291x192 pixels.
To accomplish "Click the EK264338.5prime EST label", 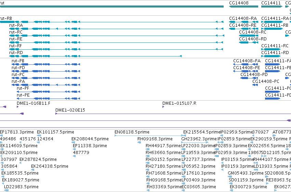I will [x=50, y=166].
